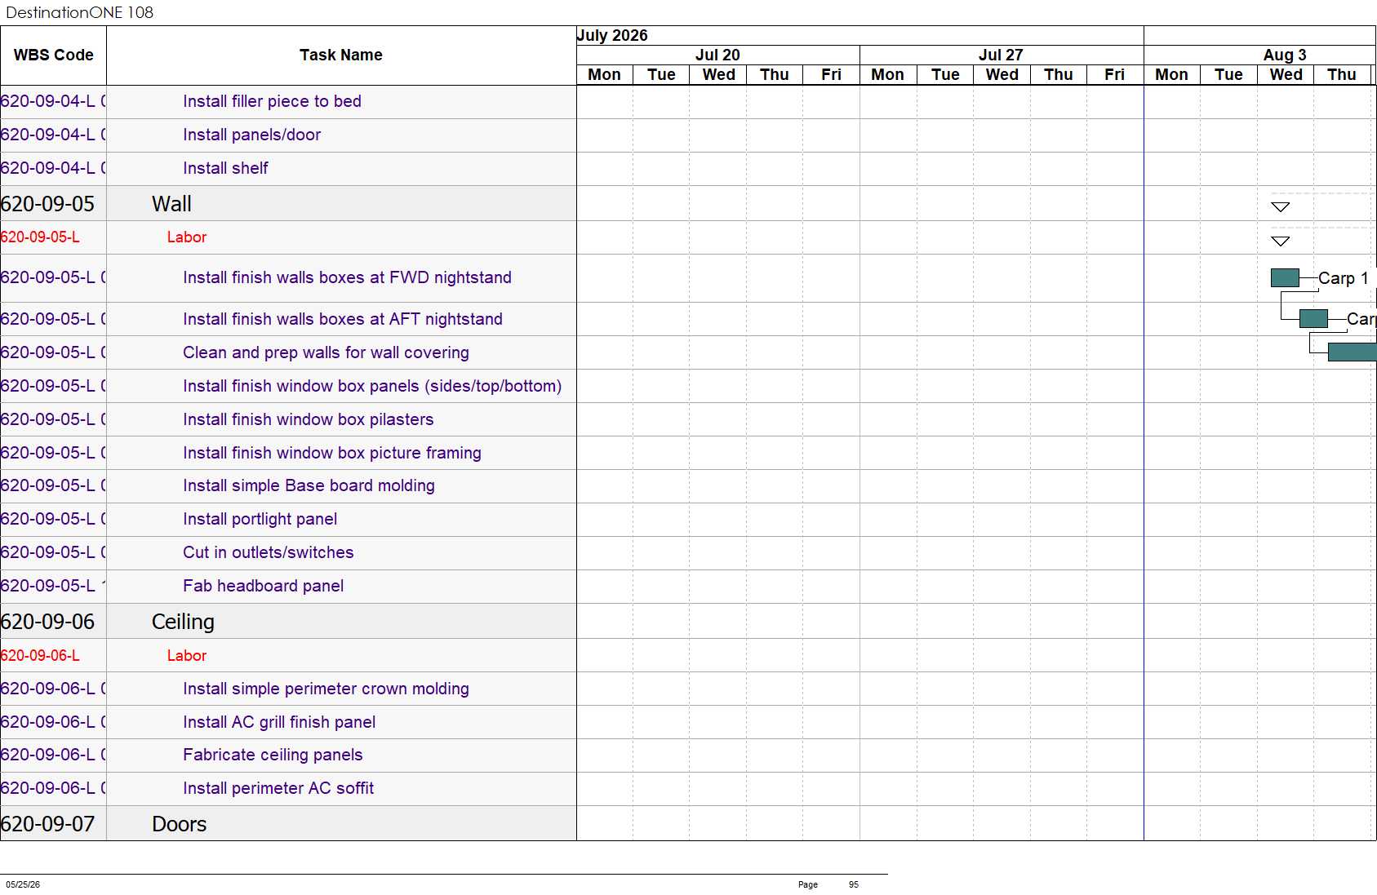Select the Jul 20 week header
Viewport: 1377px width, 895px height.
point(717,55)
